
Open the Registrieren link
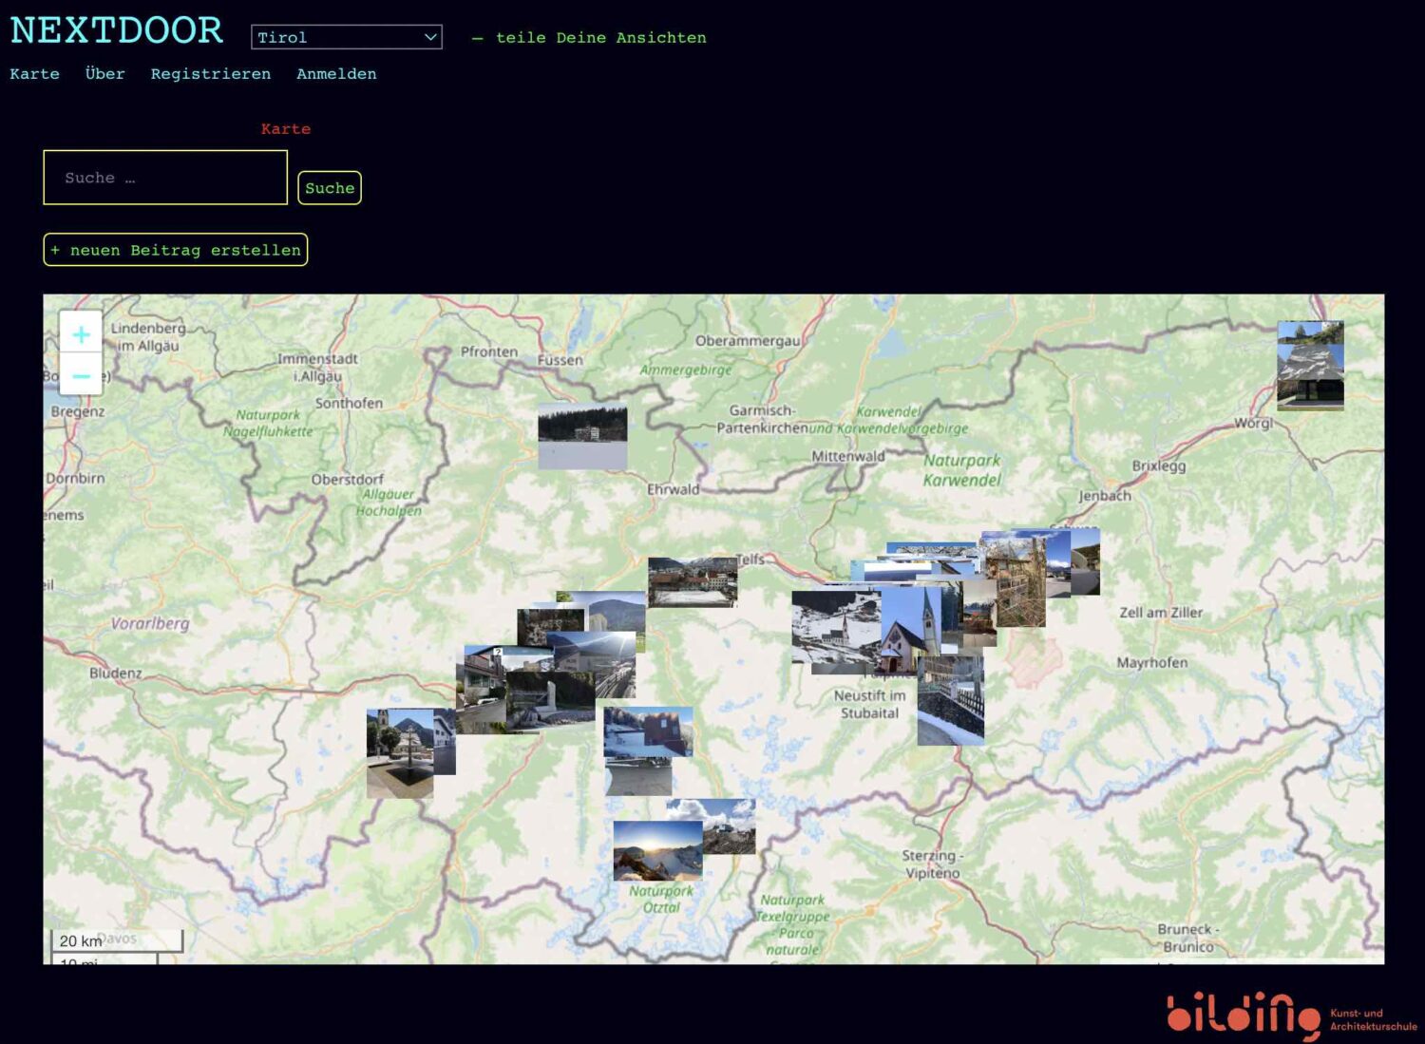(210, 74)
